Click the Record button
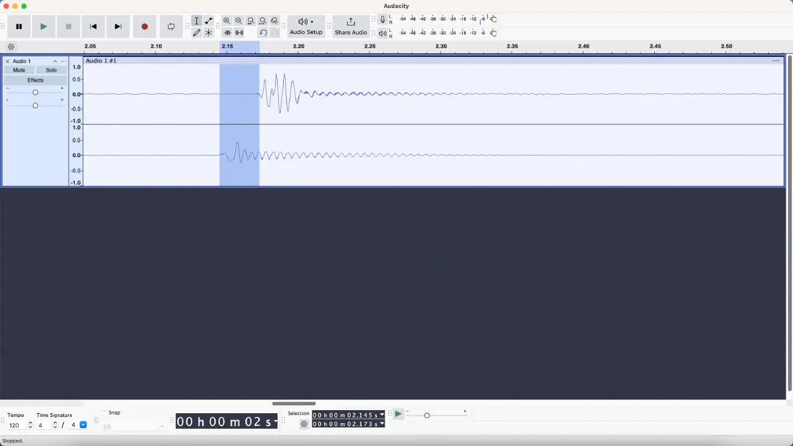The width and height of the screenshot is (793, 446). point(144,27)
